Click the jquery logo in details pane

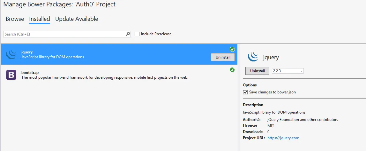[x=253, y=57]
